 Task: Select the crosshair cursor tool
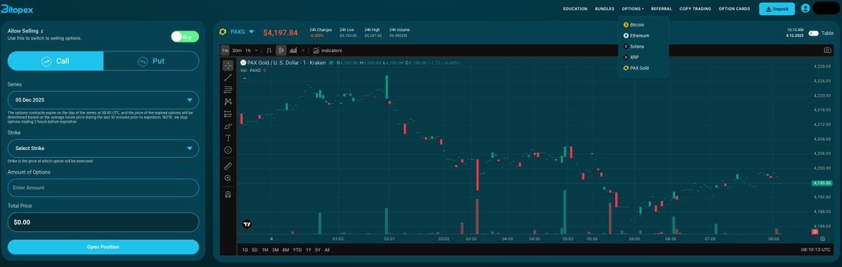[228, 65]
